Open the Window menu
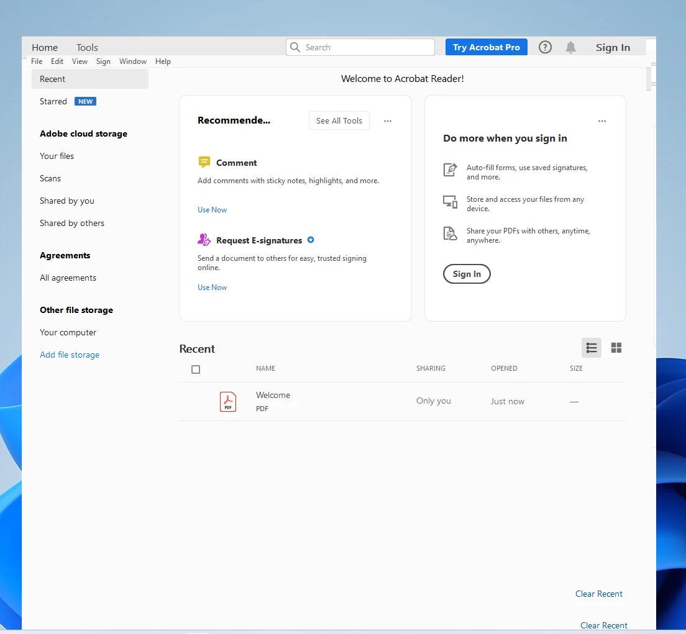Screen dimensions: 686x634 pos(133,61)
